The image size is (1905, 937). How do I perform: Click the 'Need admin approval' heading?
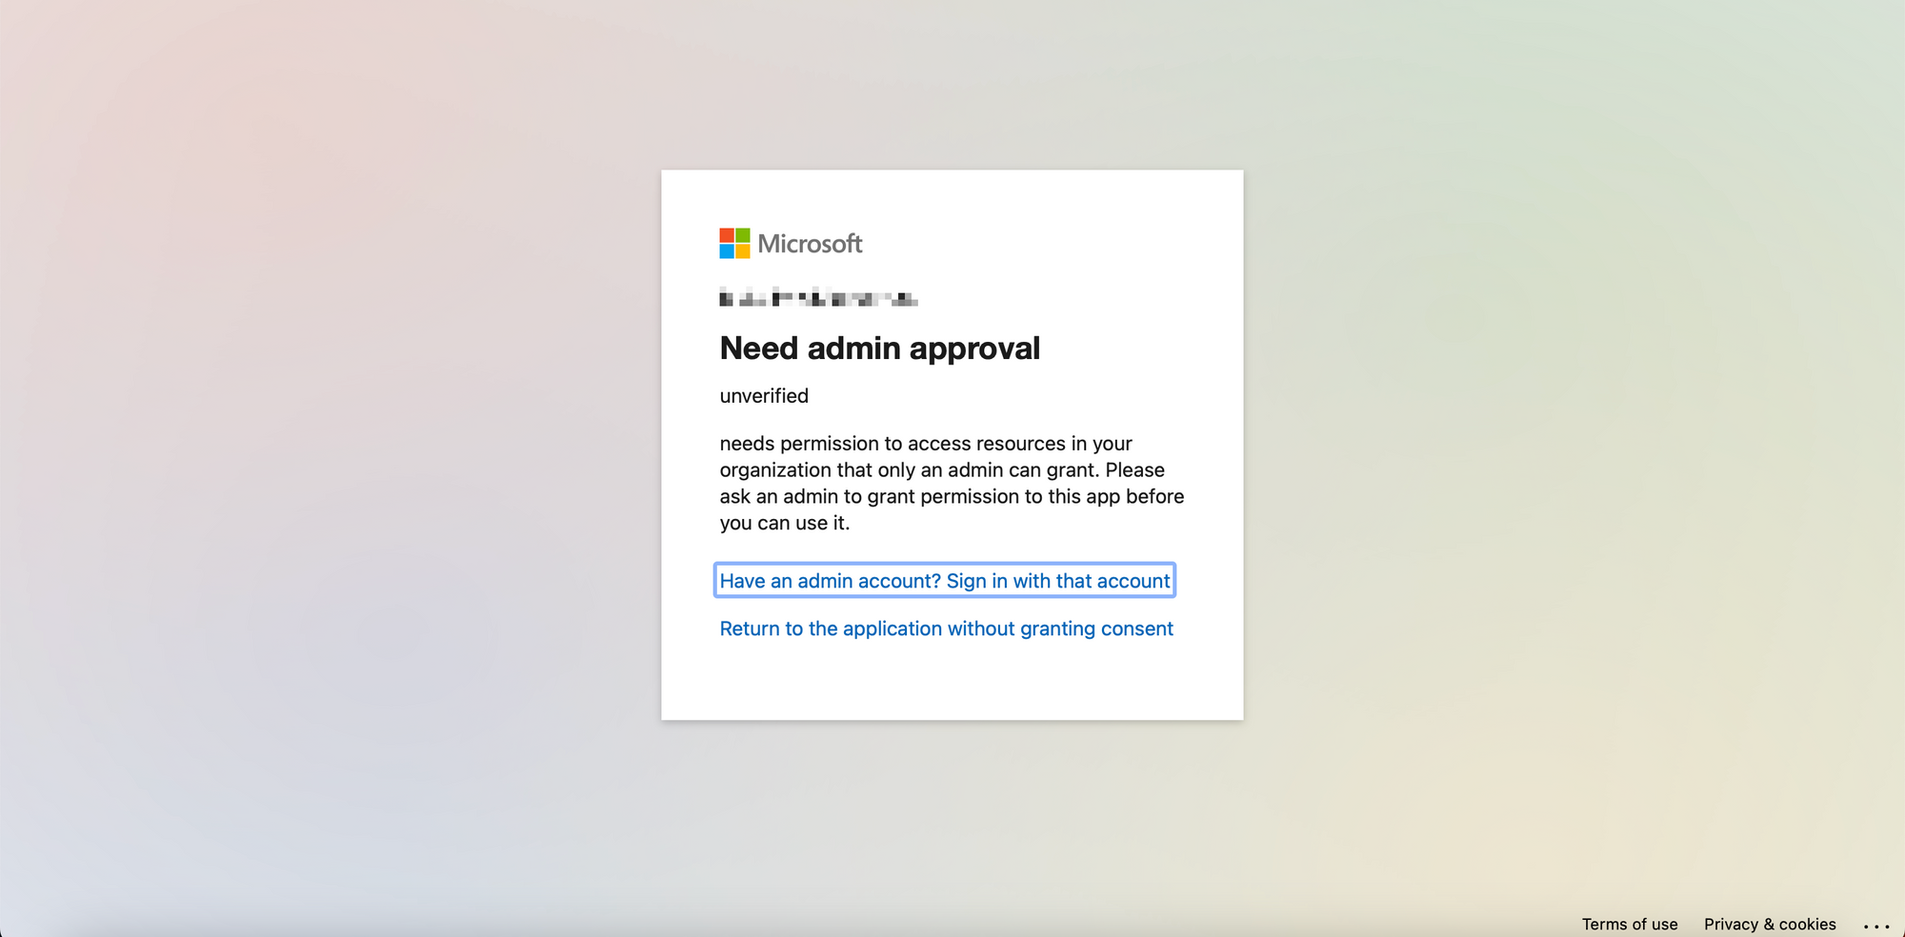[x=879, y=349]
